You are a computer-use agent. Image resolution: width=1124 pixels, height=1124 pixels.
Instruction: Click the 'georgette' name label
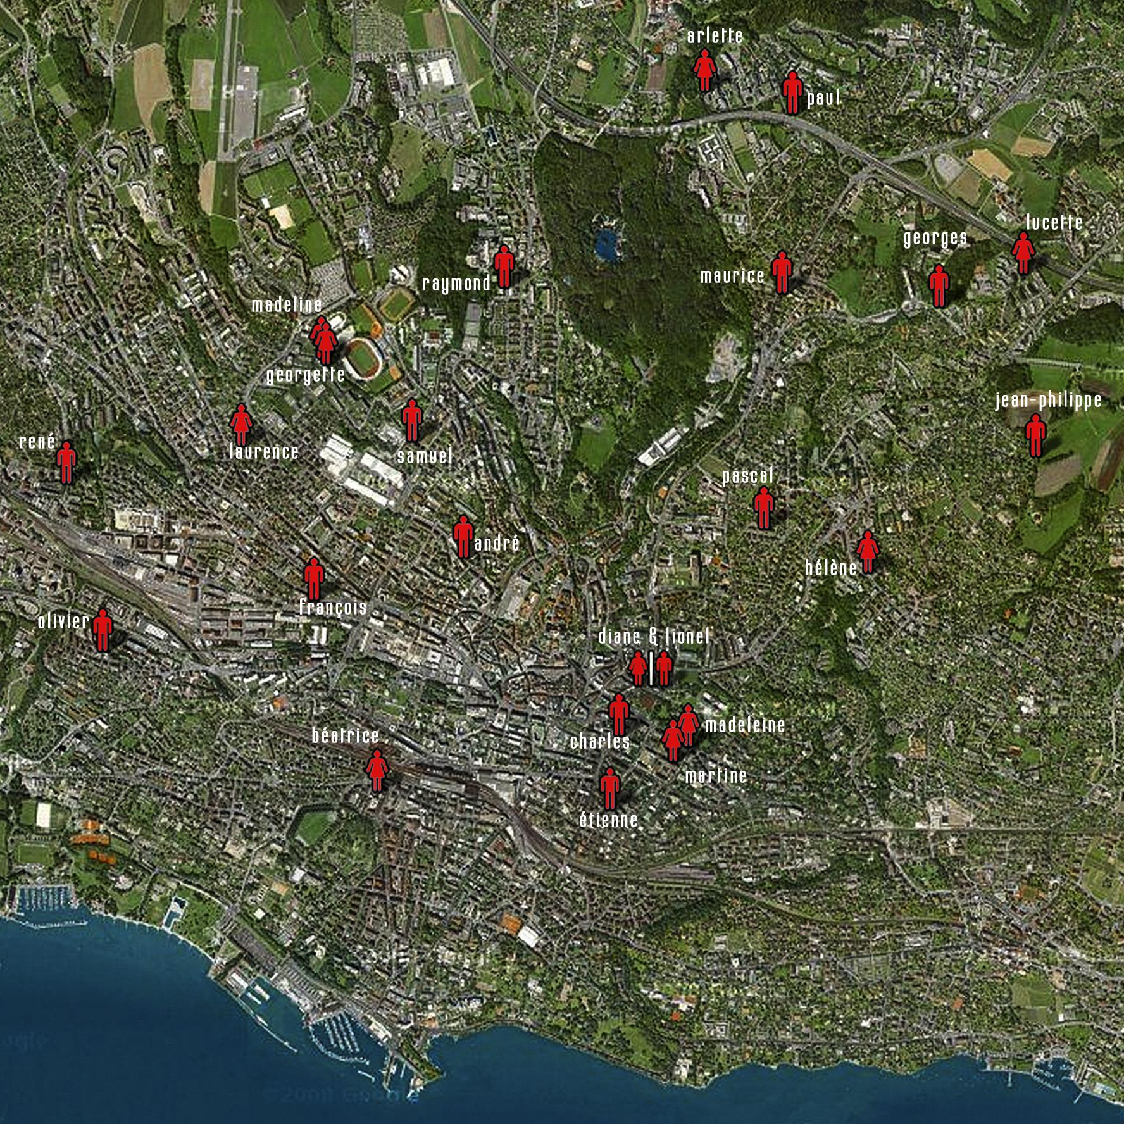coord(306,375)
